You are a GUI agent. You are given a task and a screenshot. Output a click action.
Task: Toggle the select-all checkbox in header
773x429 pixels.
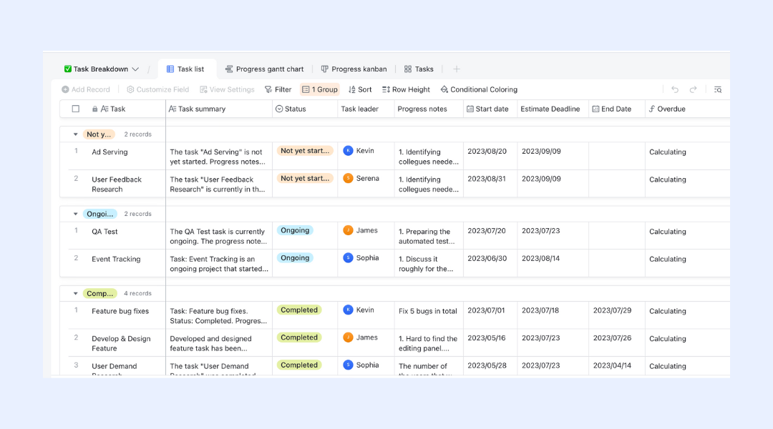pyautogui.click(x=75, y=109)
